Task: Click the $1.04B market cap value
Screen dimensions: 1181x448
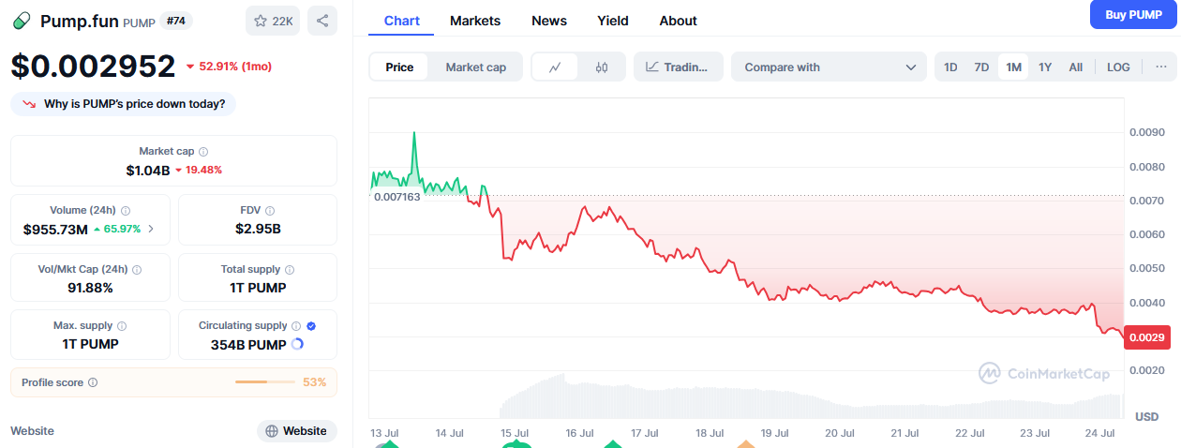Action: coord(148,170)
